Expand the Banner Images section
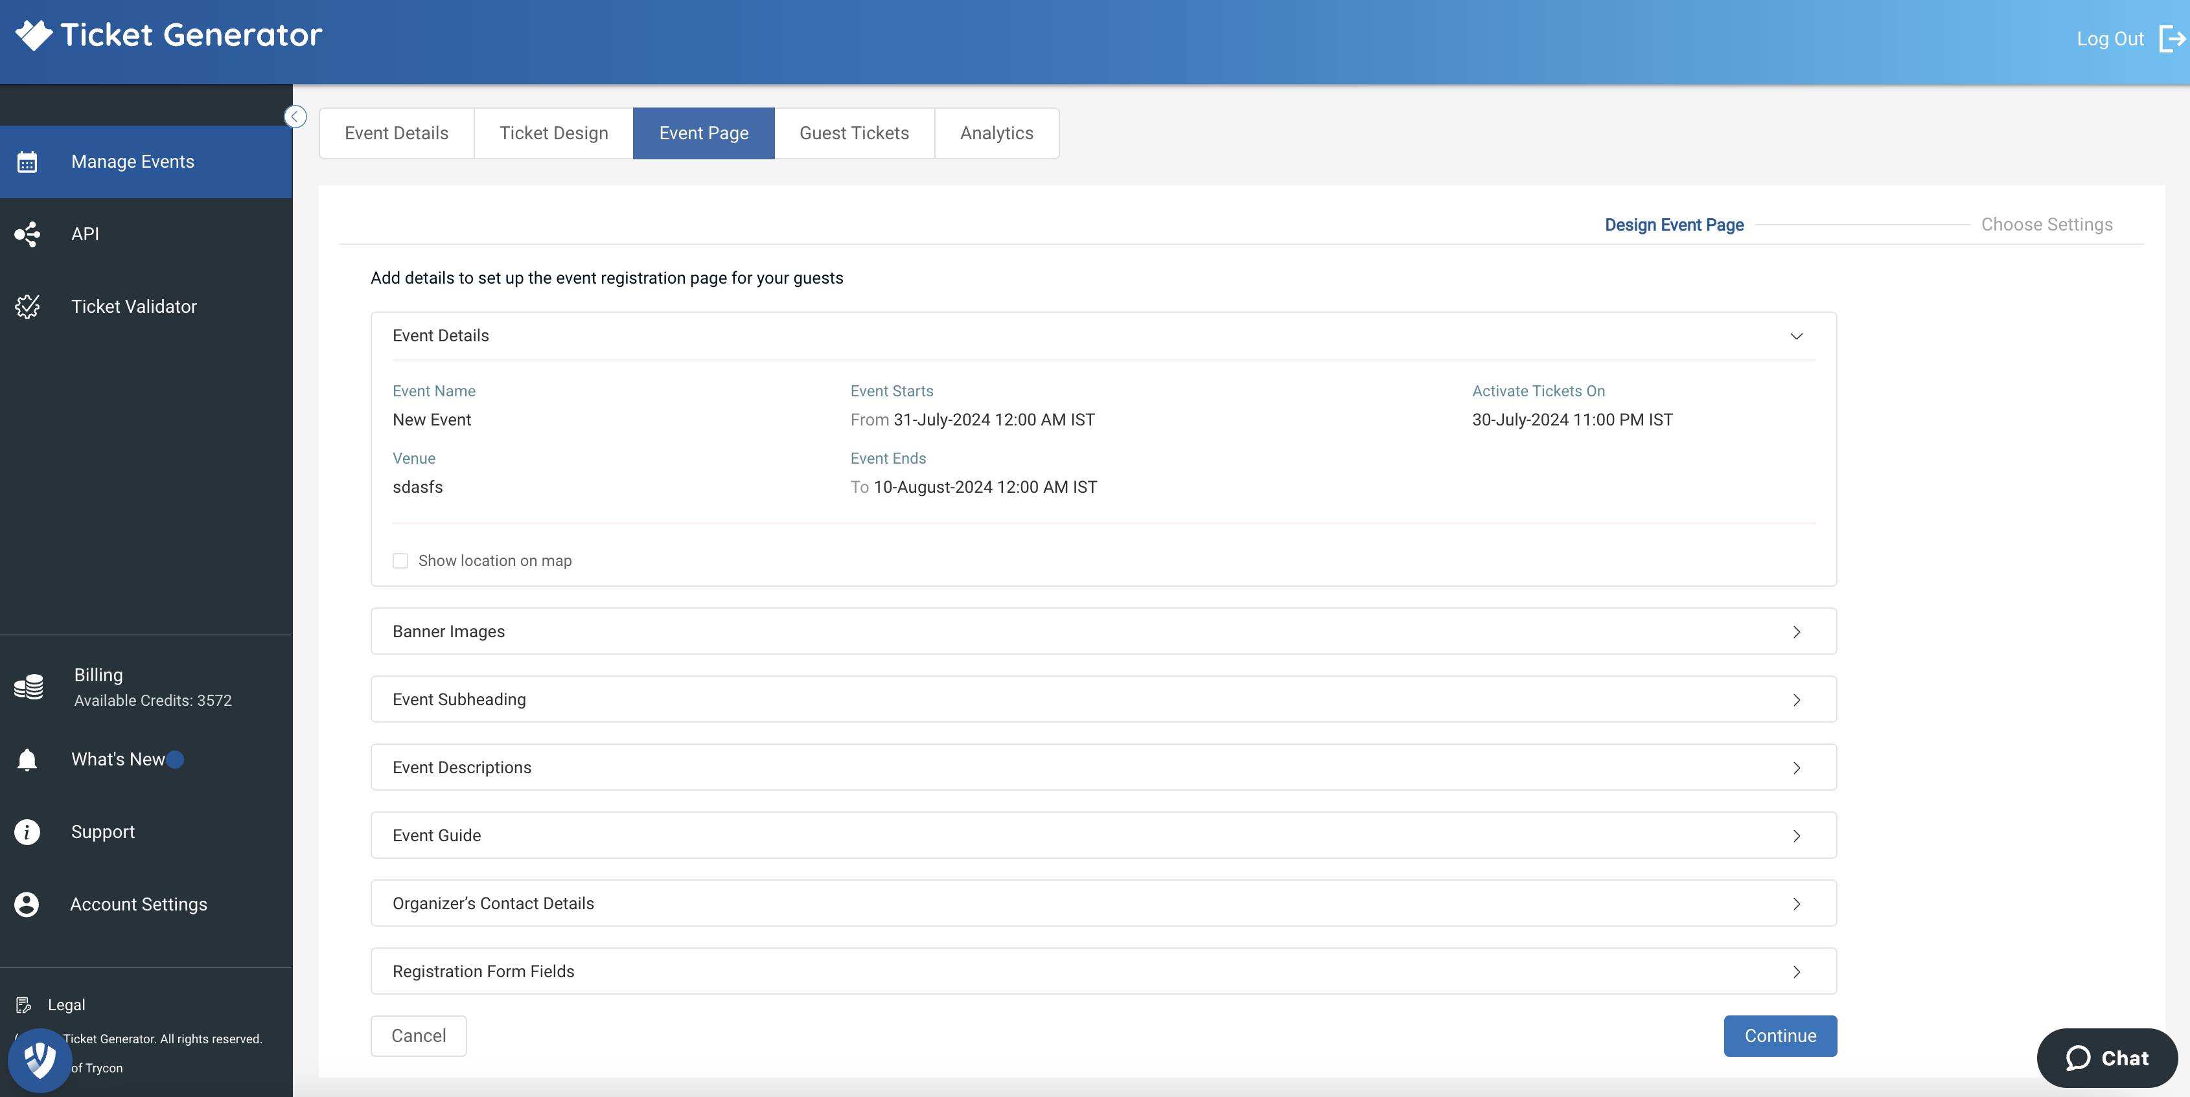 [x=1796, y=631]
